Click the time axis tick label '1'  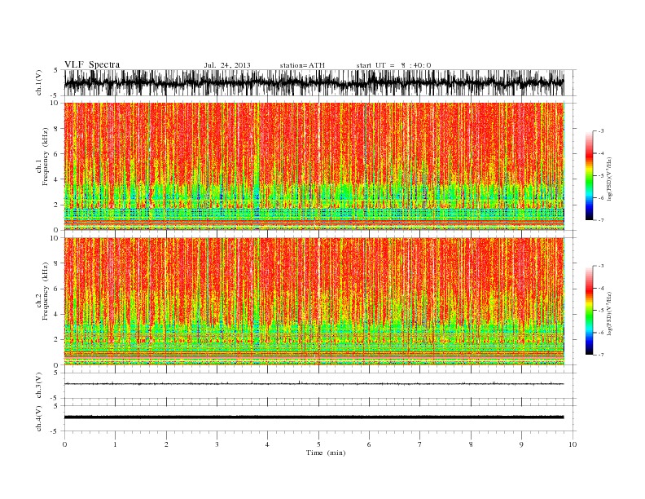point(115,444)
